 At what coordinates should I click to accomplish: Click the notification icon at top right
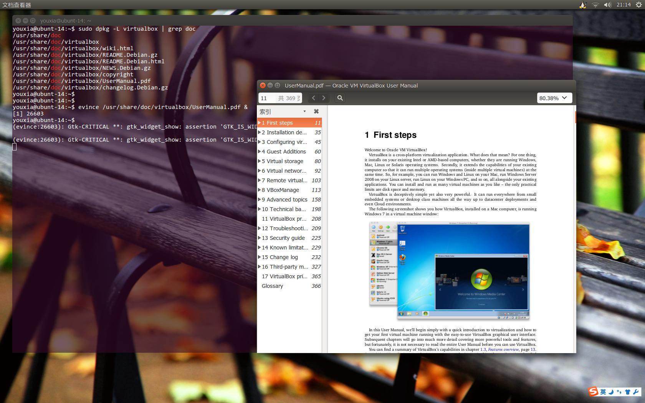pos(582,5)
